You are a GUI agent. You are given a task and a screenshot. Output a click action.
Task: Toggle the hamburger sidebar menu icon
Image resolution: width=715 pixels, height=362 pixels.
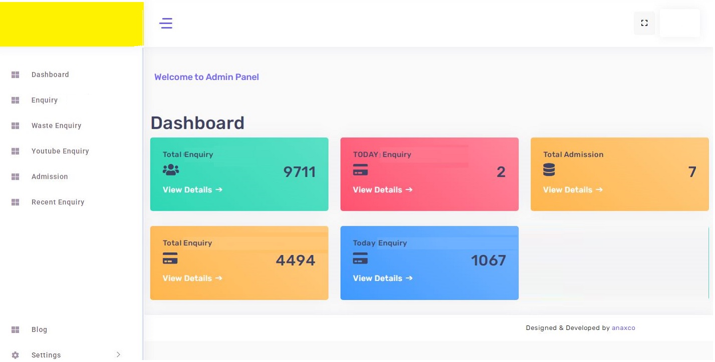pos(166,23)
